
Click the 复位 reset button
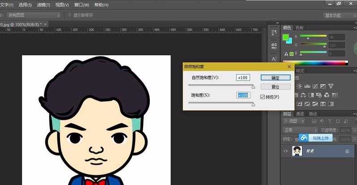coord(275,87)
